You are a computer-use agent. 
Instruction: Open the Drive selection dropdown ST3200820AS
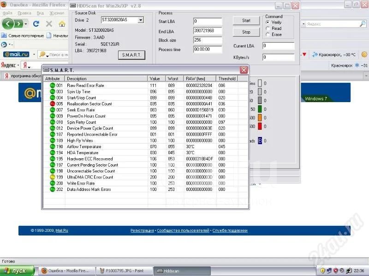[141, 20]
